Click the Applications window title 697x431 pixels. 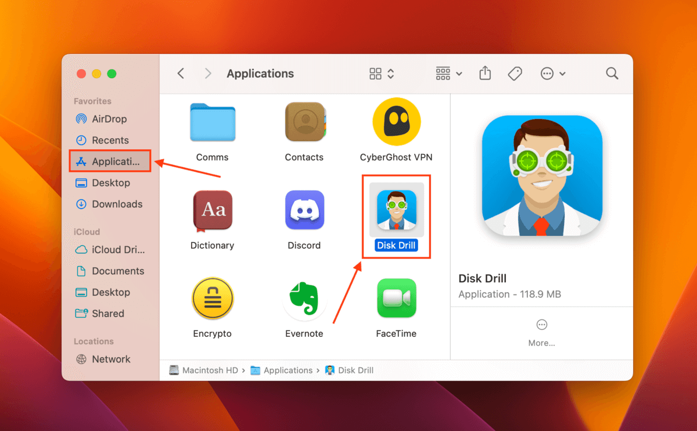coord(260,74)
